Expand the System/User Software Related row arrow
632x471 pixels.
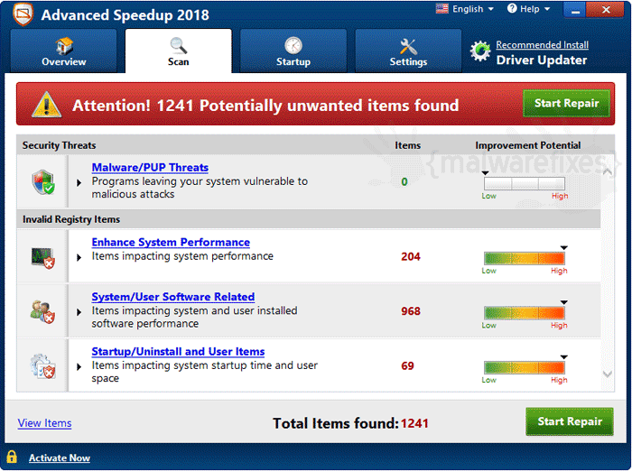[x=79, y=312]
